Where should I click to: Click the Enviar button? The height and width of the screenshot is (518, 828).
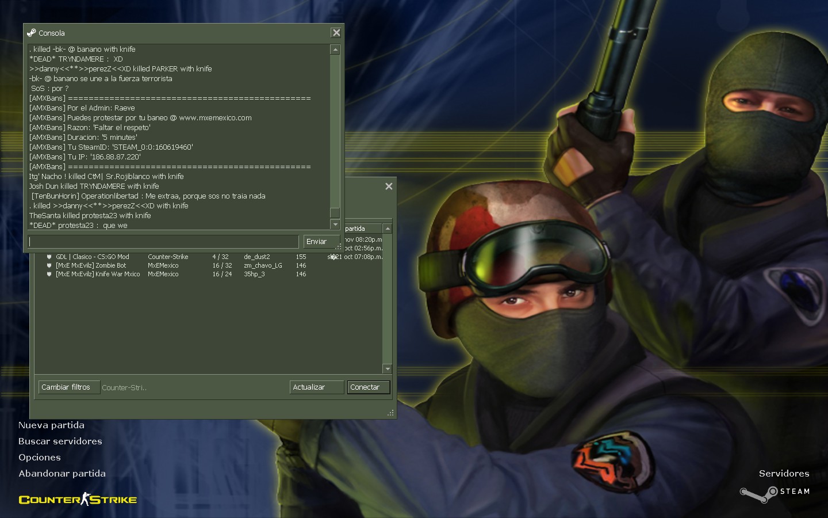click(321, 241)
